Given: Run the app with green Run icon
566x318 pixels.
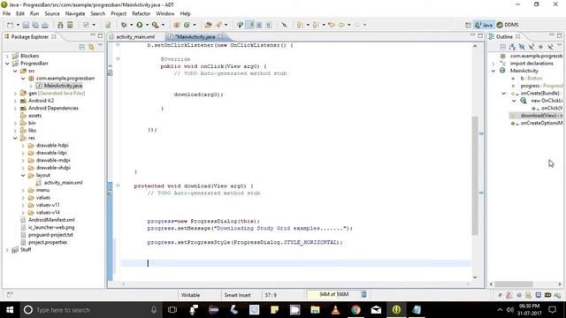Looking at the screenshot, I should pyautogui.click(x=140, y=25).
